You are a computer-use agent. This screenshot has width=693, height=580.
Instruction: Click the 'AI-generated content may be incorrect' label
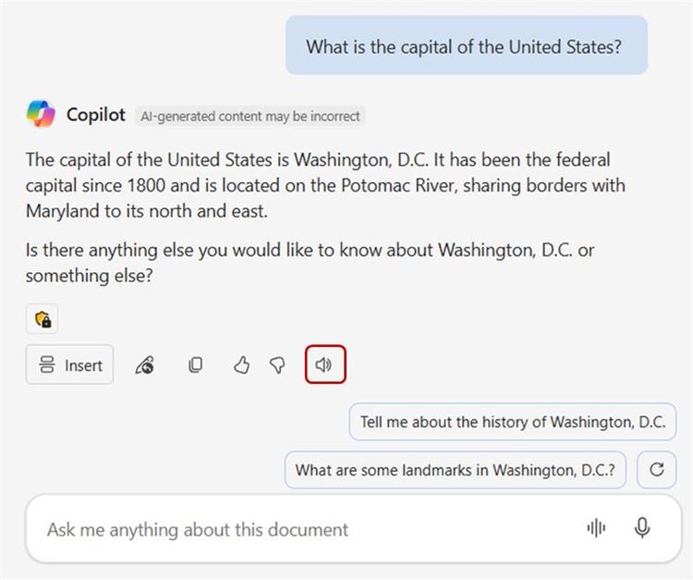(249, 116)
